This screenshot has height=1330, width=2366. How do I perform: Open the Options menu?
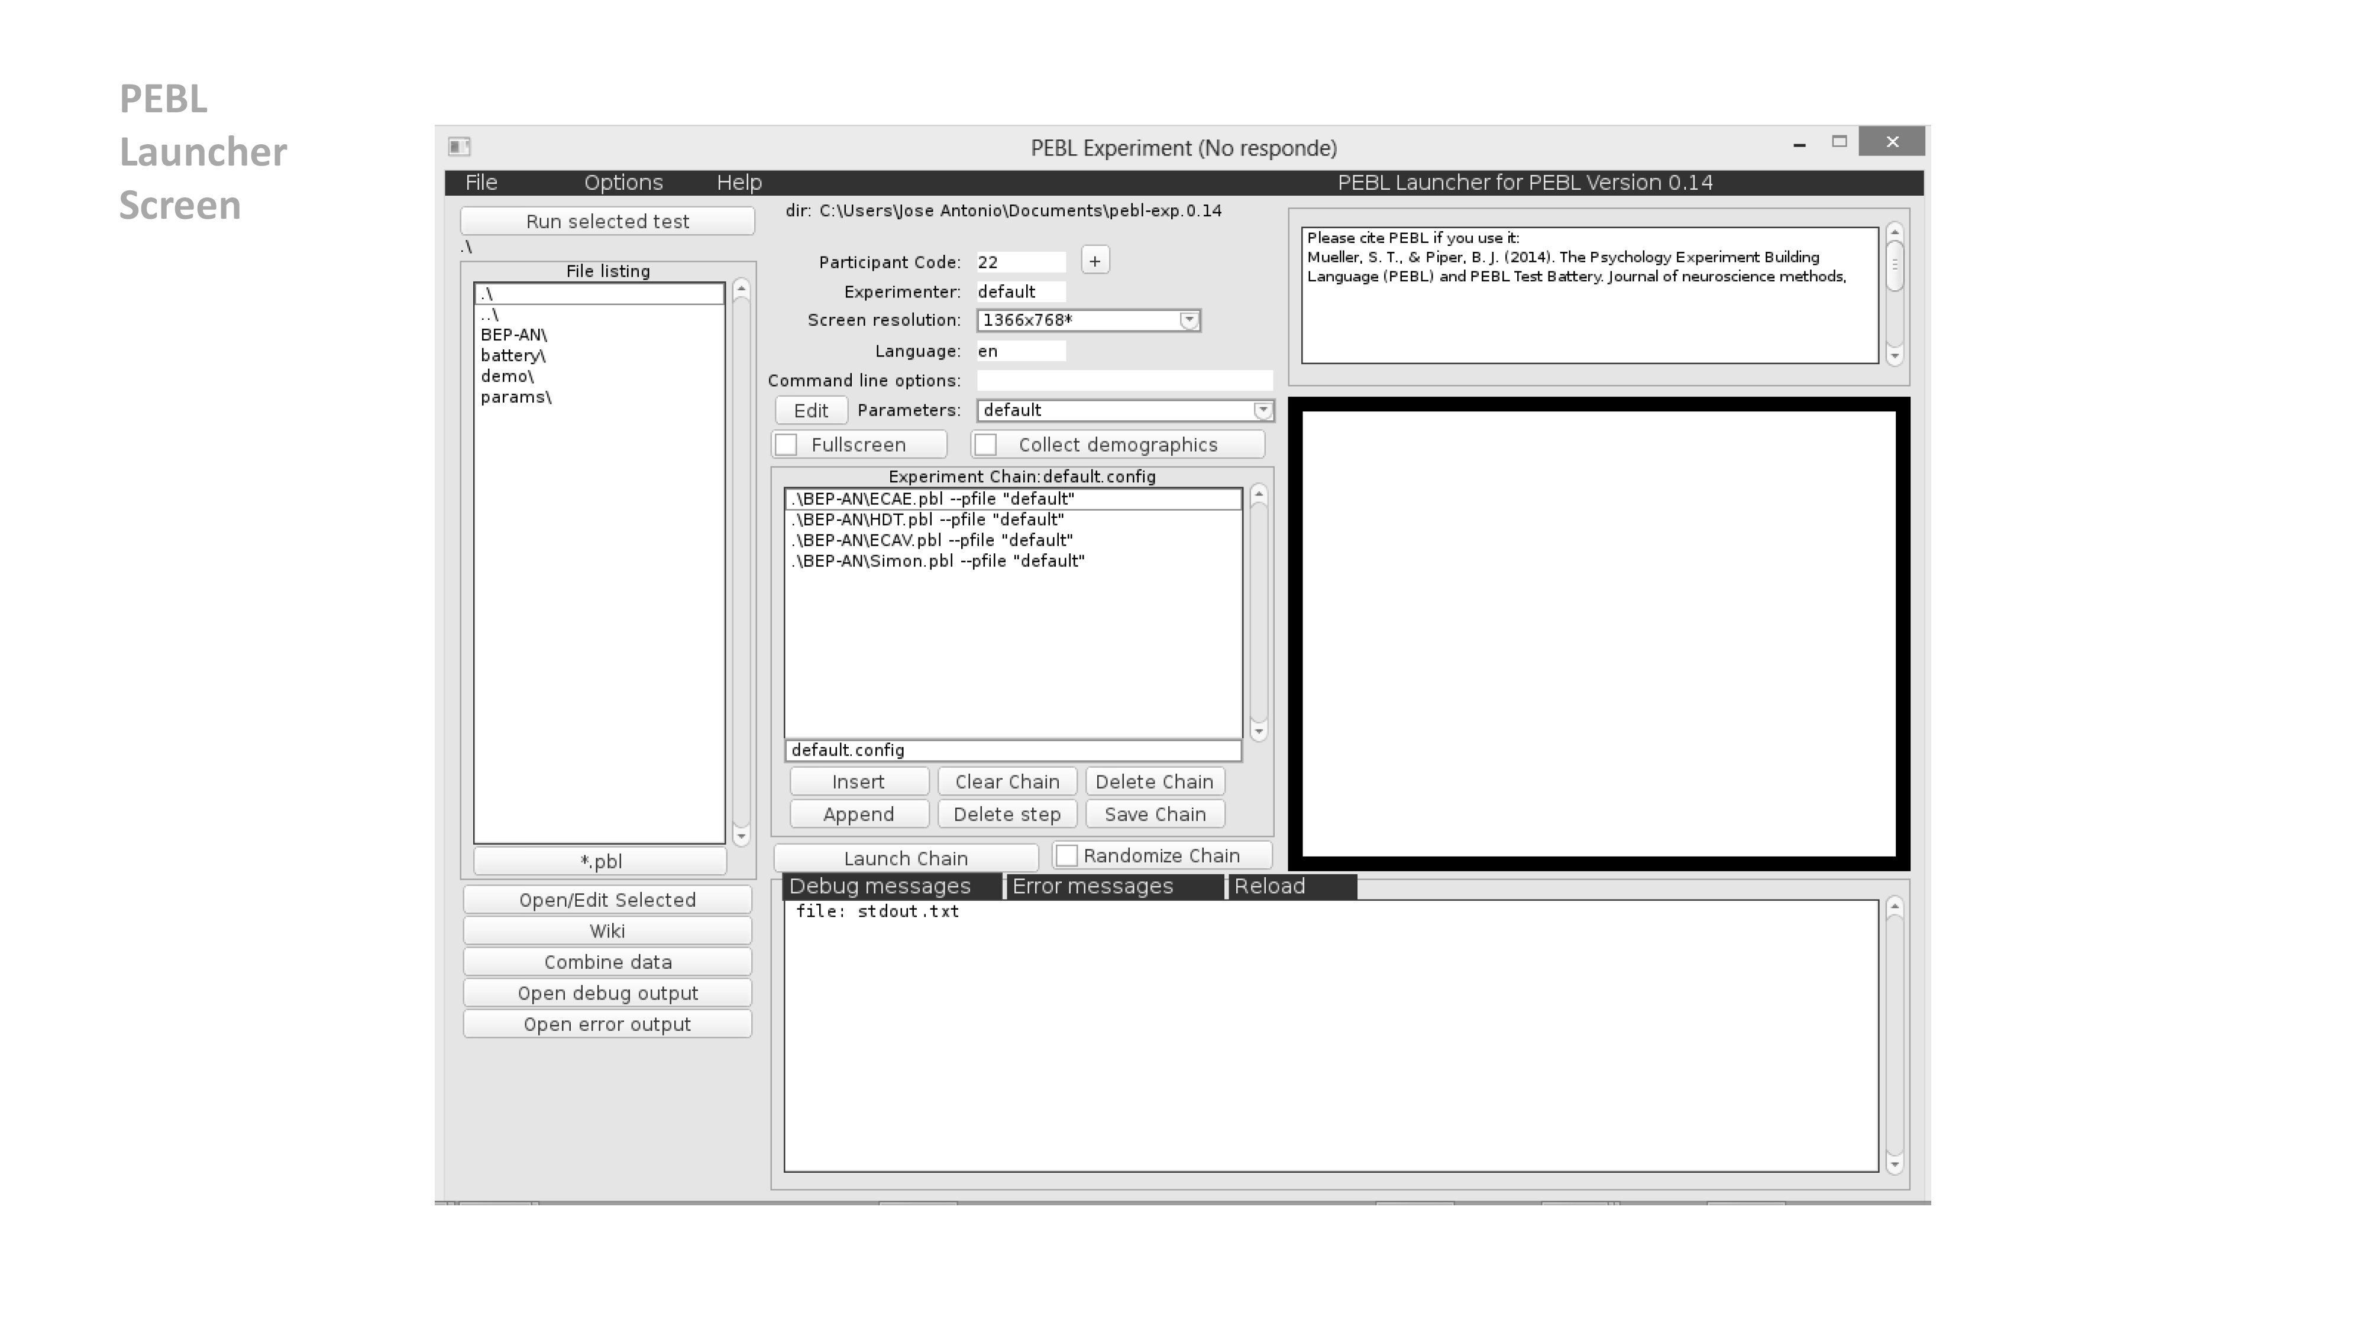623,183
